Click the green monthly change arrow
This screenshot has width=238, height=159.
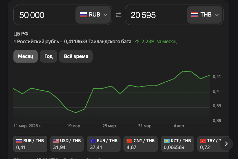(x=137, y=42)
